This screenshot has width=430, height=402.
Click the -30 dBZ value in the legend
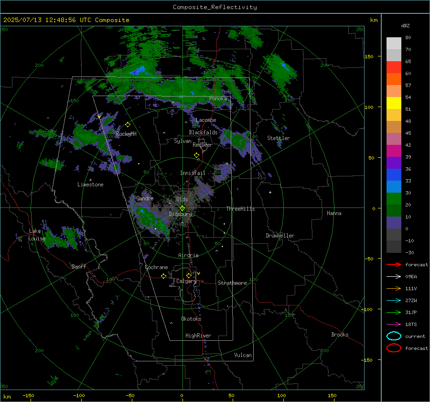click(x=409, y=252)
